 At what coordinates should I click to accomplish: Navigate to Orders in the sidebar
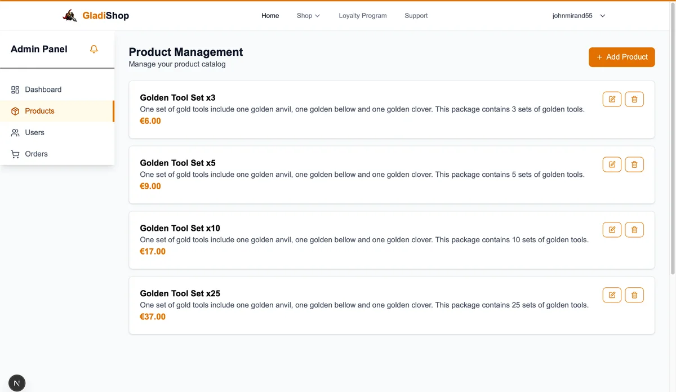pos(36,154)
